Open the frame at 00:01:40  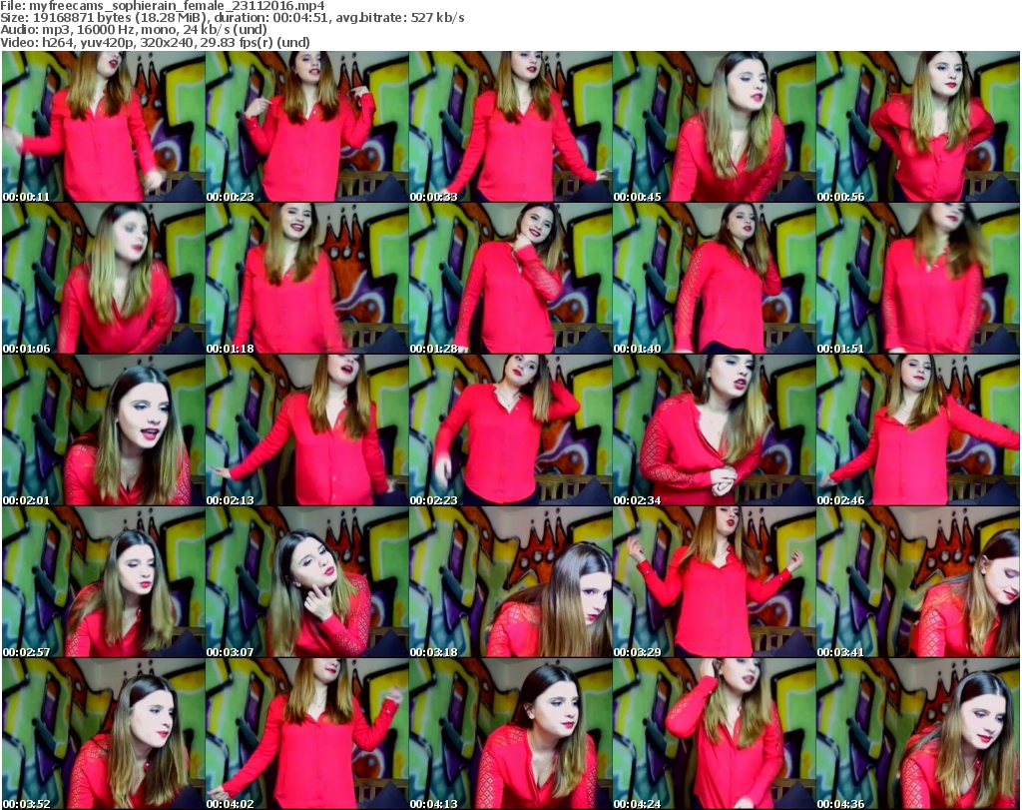[714, 279]
